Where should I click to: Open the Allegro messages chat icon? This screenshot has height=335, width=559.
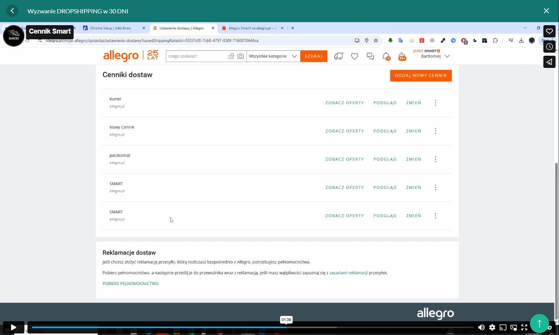coord(370,56)
